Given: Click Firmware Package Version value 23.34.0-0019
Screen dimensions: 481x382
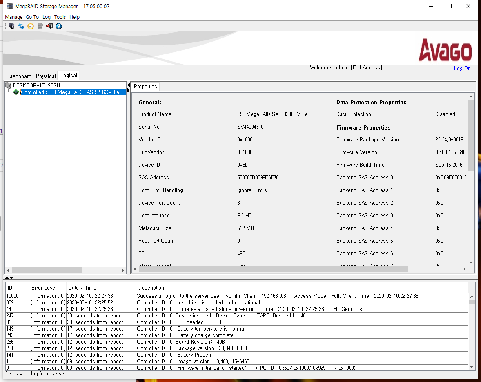Looking at the screenshot, I should tap(449, 140).
